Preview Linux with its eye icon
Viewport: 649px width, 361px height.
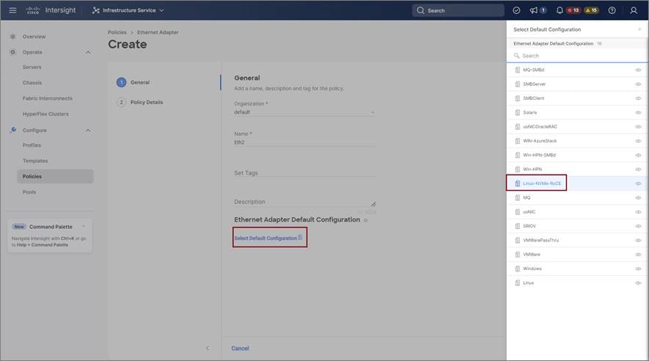638,282
